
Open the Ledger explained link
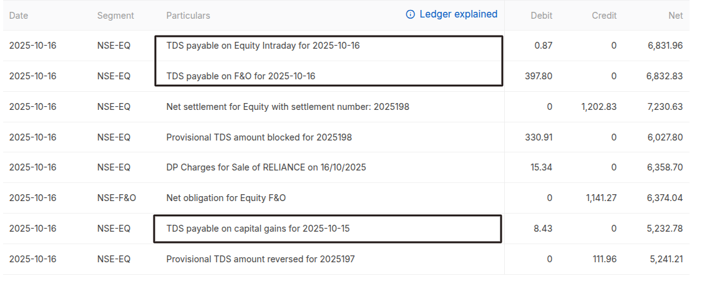(x=458, y=14)
